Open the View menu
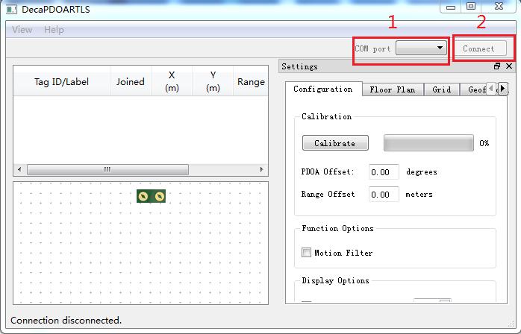The width and height of the screenshot is (521, 334). [x=22, y=30]
